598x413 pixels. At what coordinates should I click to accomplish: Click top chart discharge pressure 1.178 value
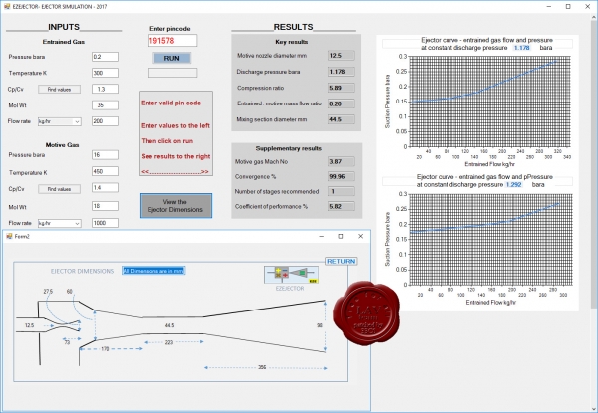pyautogui.click(x=521, y=48)
